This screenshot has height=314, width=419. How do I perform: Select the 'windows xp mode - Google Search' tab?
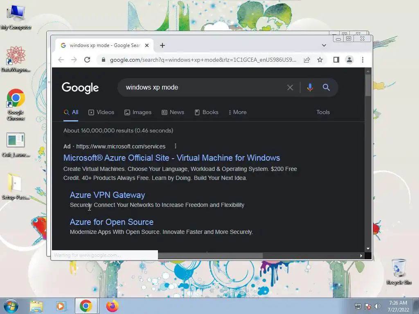(x=104, y=45)
